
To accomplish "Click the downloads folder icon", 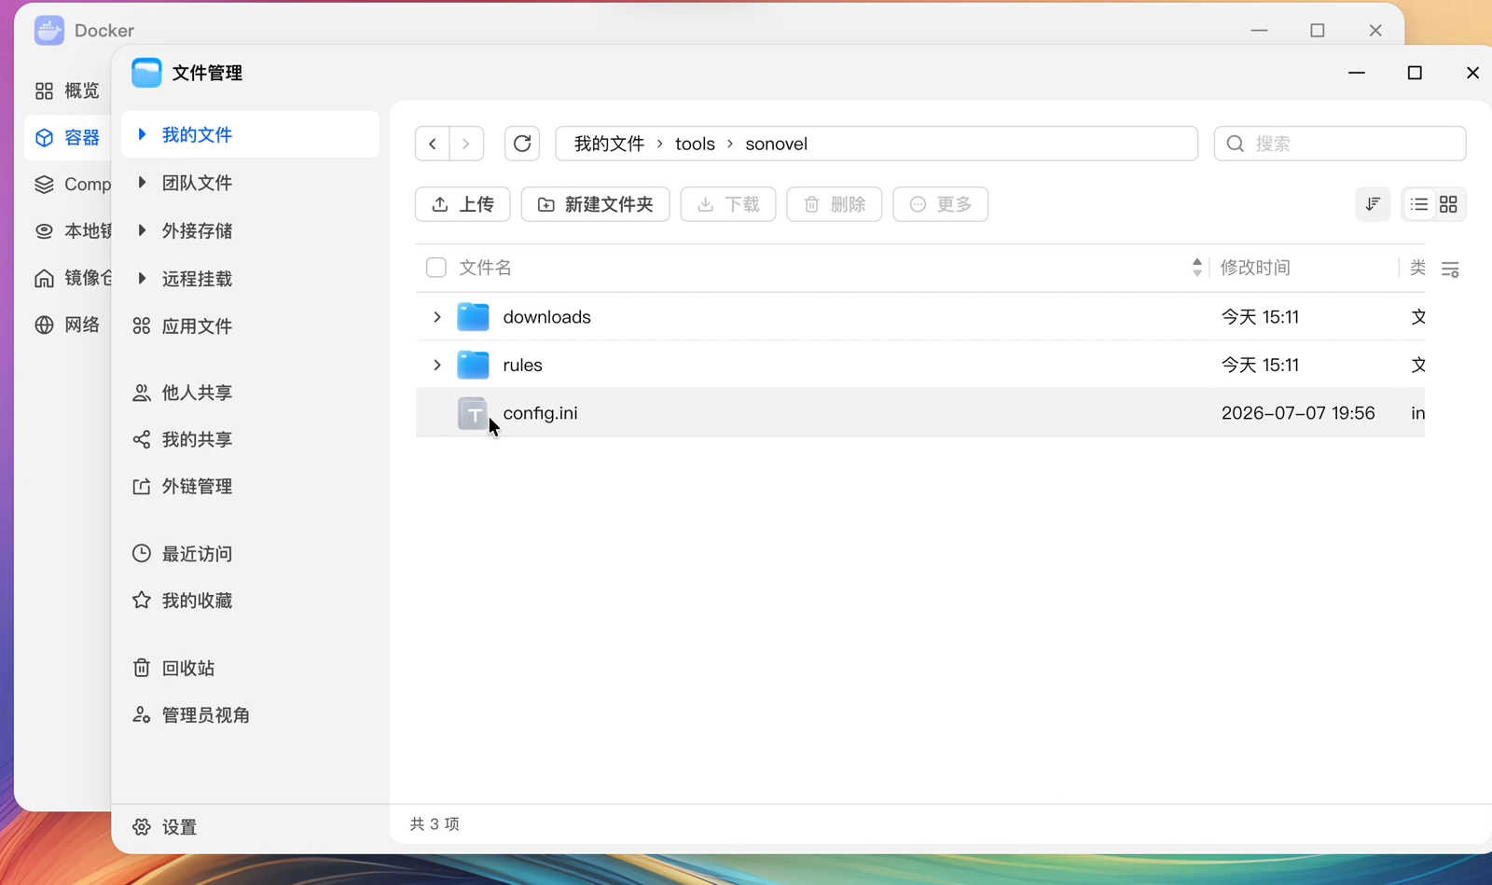I will [473, 317].
